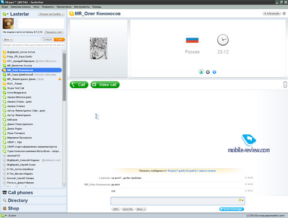This screenshot has height=218, width=288.
Task: Select contact Марианна Прохорова
Action: pyautogui.click(x=32, y=138)
